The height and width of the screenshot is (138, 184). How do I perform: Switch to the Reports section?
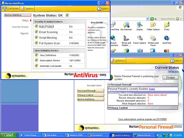(x=24, y=34)
